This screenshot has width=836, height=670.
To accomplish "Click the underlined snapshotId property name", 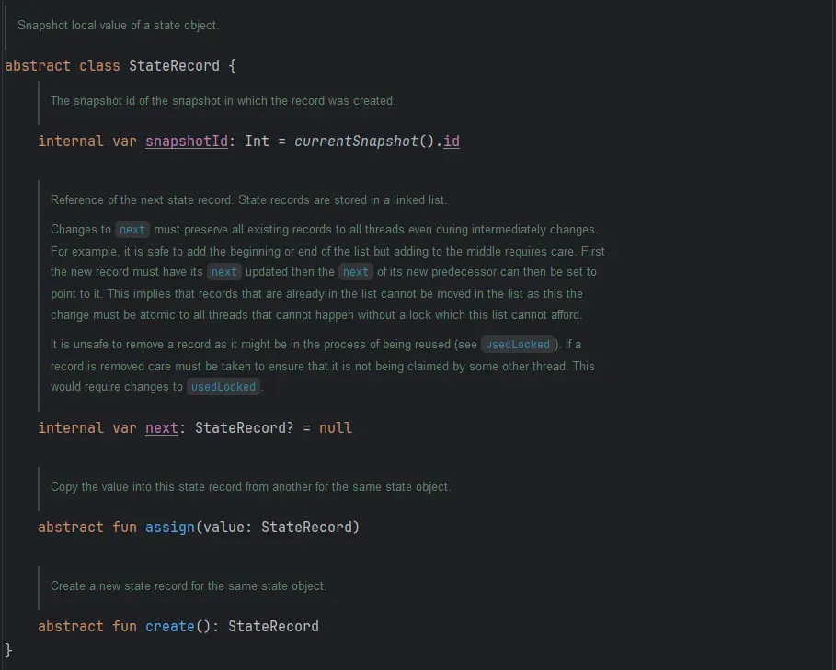I will coord(187,142).
